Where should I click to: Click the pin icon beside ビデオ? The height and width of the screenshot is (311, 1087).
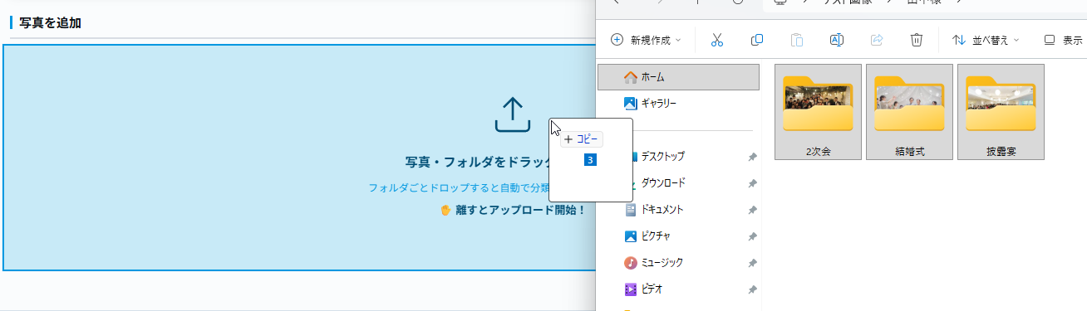point(752,289)
